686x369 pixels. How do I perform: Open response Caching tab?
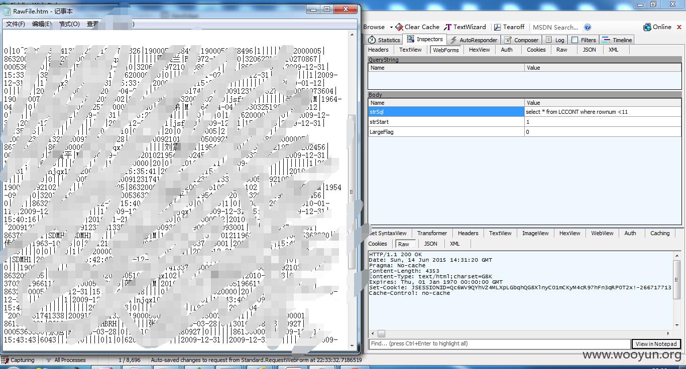660,233
